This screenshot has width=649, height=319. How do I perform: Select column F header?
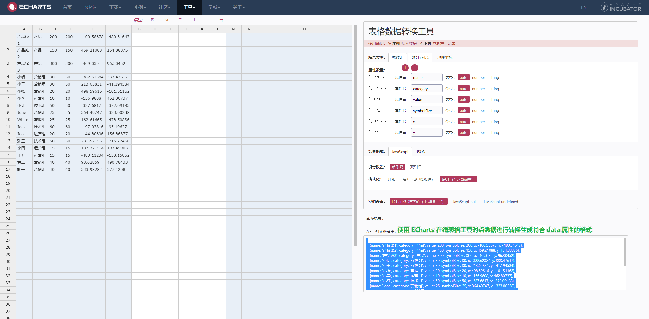coord(118,29)
